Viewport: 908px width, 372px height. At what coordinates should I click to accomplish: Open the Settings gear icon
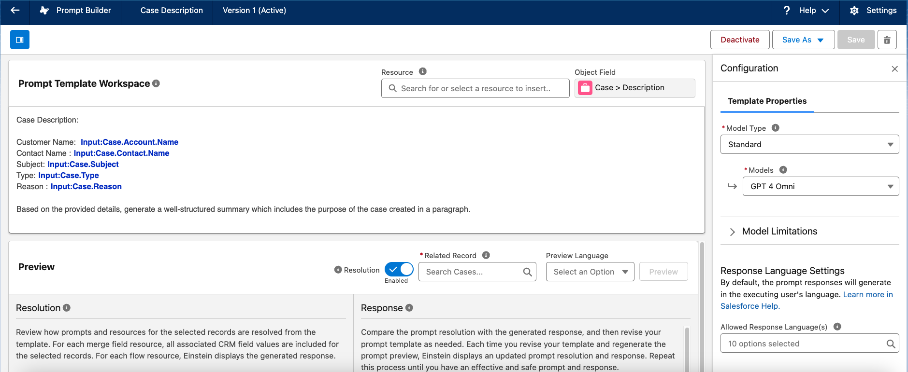854,11
